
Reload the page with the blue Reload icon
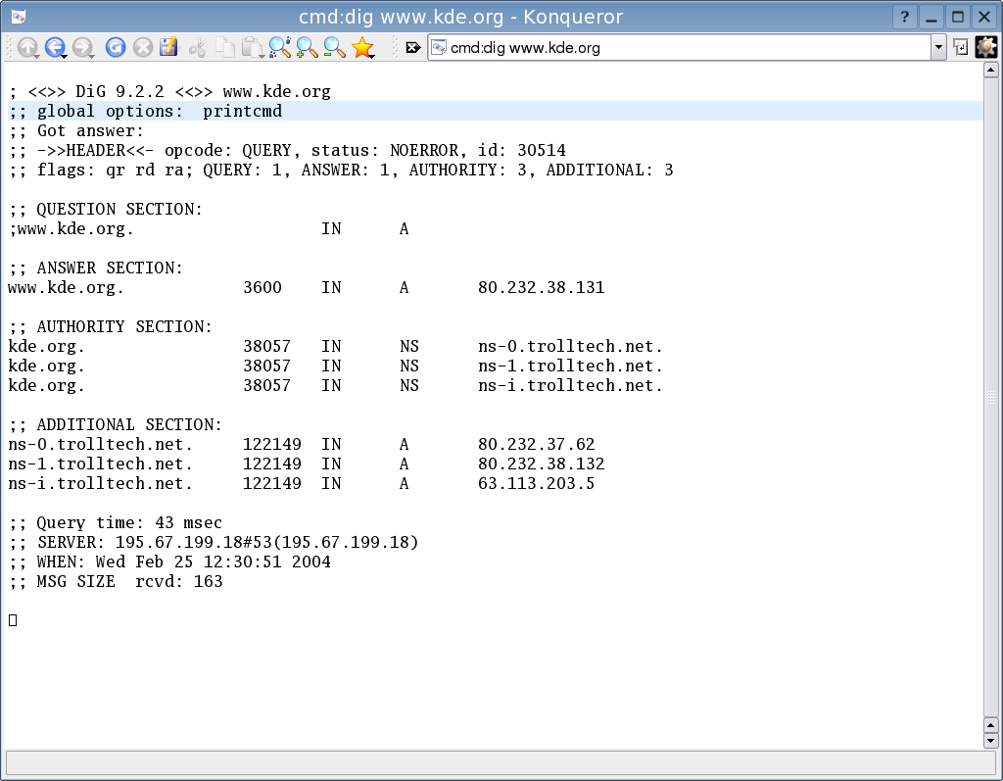(116, 47)
